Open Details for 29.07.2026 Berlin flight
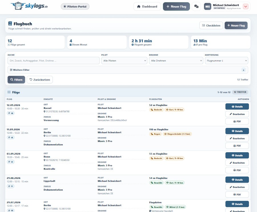 [x=237, y=204]
